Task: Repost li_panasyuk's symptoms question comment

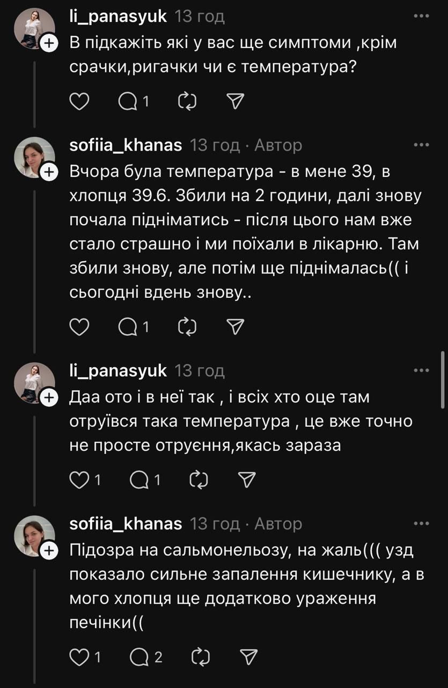Action: [186, 101]
